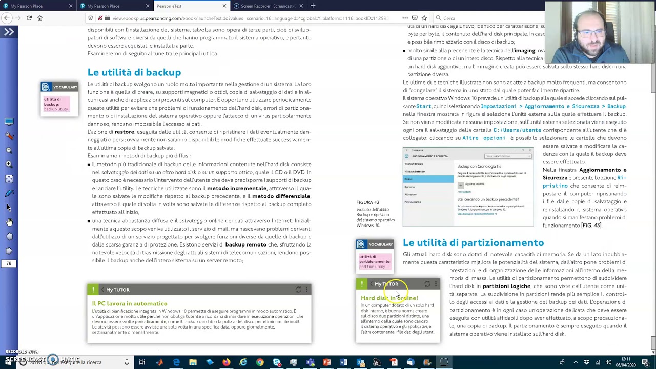Image resolution: width=656 pixels, height=369 pixels.
Task: Open VOCABULARY card for utilità di partizionamento
Action: tap(375, 256)
